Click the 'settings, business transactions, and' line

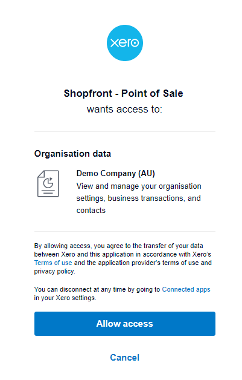tap(139, 198)
